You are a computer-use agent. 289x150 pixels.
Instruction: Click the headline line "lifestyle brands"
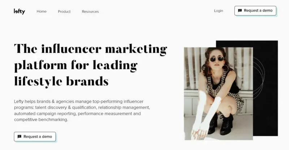click(61, 81)
